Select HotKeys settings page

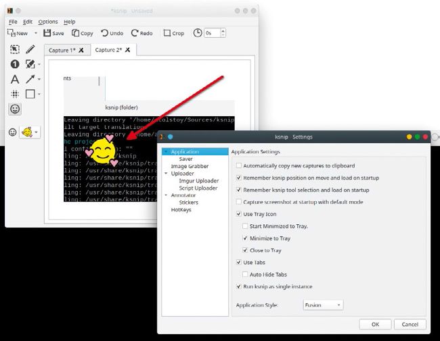[181, 210]
